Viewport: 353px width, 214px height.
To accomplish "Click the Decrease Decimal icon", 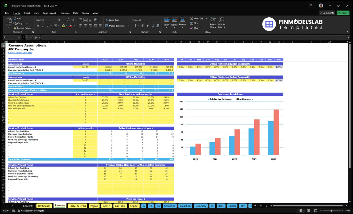I will point(157,26).
